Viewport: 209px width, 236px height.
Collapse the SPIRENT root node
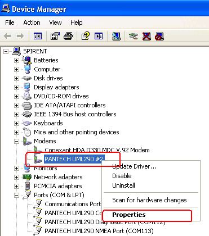6,51
